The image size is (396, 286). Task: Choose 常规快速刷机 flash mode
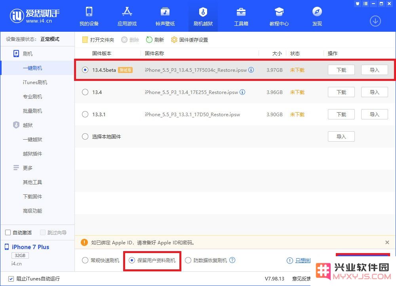[x=85, y=260]
